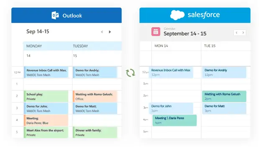
Task: Click the green sync arrows icon
Action: click(x=130, y=73)
